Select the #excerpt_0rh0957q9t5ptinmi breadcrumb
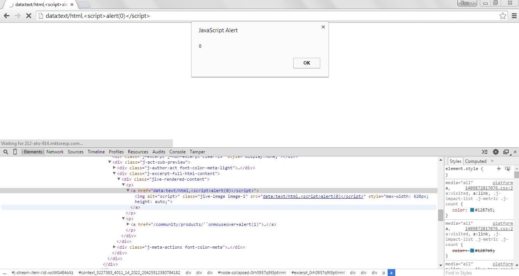The image size is (519, 276). click(x=318, y=273)
